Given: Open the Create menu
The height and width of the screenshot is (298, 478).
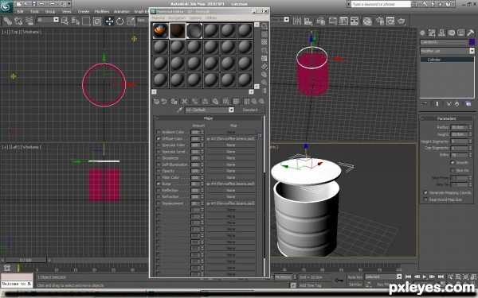Looking at the screenshot, I should [x=83, y=12].
